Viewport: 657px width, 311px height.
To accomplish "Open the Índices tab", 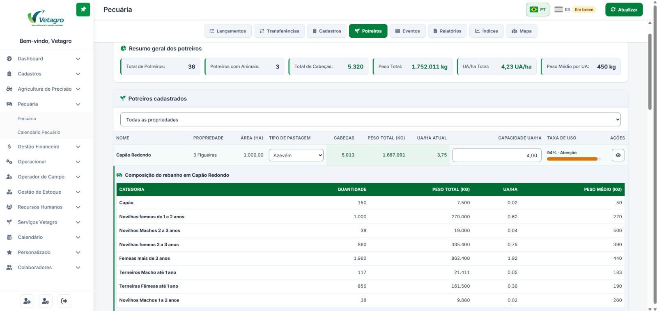I will pyautogui.click(x=486, y=31).
